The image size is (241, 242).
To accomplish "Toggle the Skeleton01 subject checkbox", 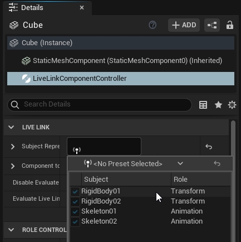I will point(75,211).
